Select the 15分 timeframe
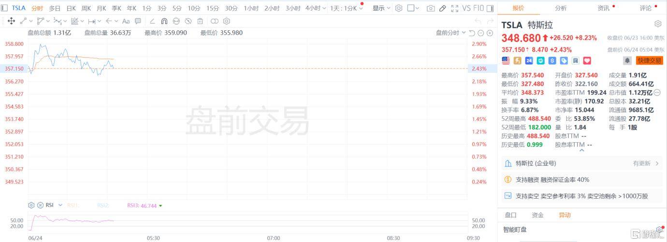The image size is (667, 242). (x=212, y=8)
